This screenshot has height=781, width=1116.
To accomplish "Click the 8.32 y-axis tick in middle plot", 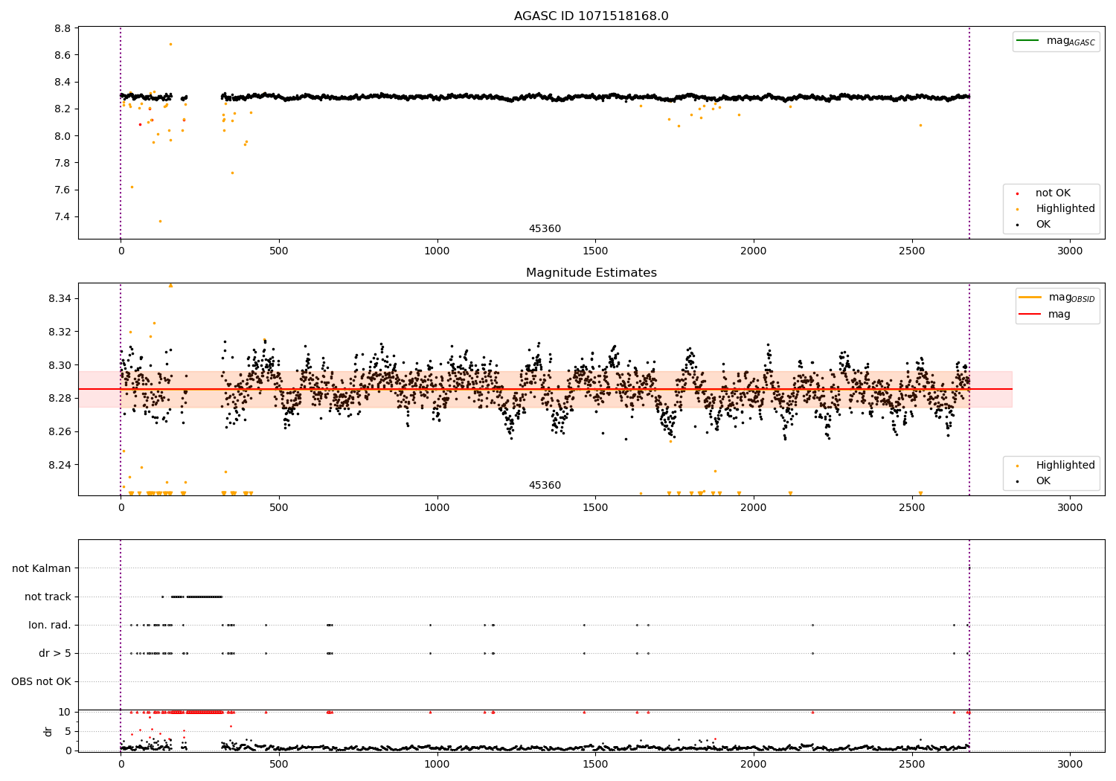I will (x=60, y=332).
